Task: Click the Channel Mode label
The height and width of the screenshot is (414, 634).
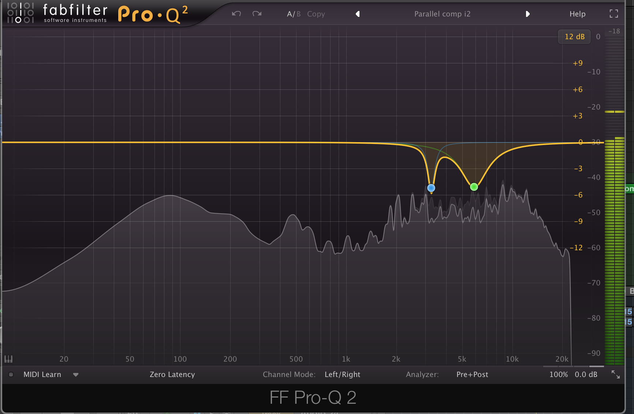Action: click(x=289, y=374)
